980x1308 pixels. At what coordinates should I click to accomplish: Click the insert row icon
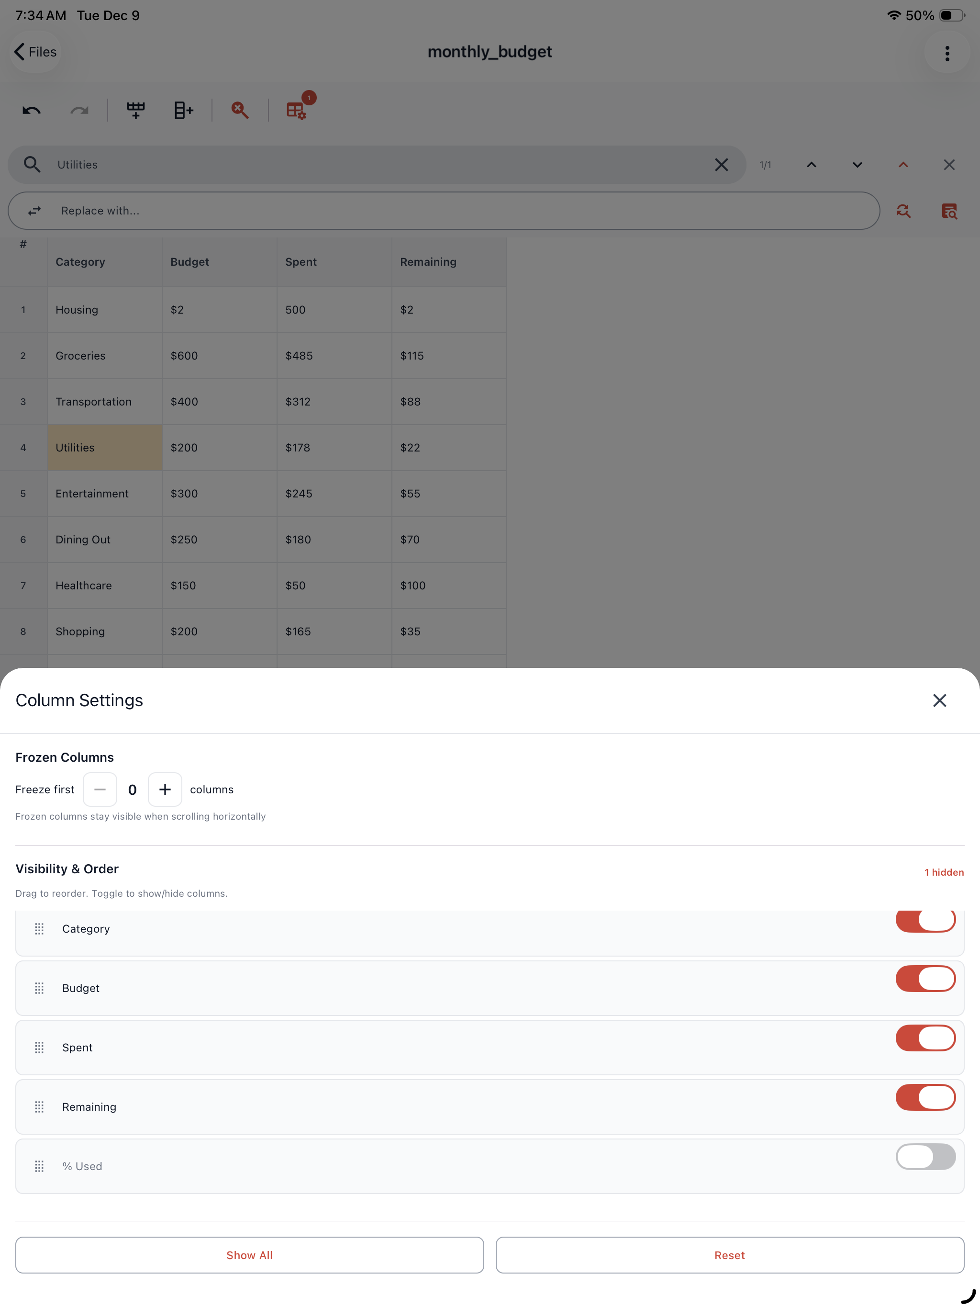pyautogui.click(x=136, y=110)
